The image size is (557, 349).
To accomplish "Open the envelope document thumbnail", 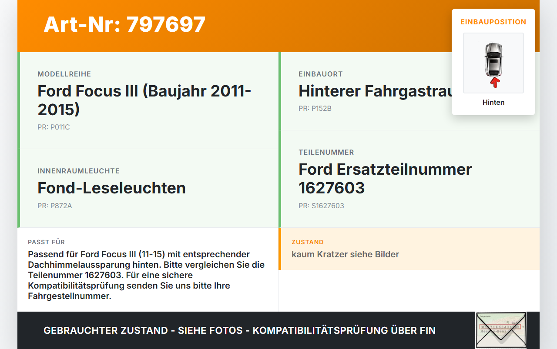I will click(501, 330).
